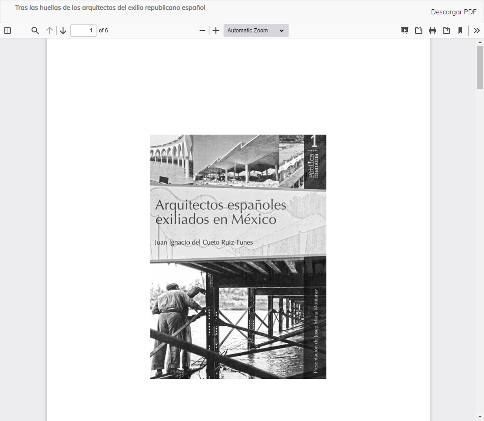Go to the previous page arrow
The image size is (484, 421).
50,31
